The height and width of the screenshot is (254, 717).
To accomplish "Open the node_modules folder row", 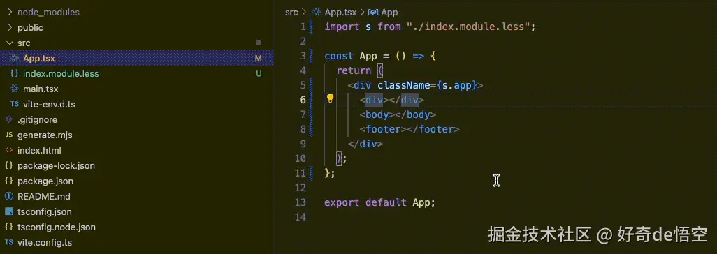I will tap(137, 13).
